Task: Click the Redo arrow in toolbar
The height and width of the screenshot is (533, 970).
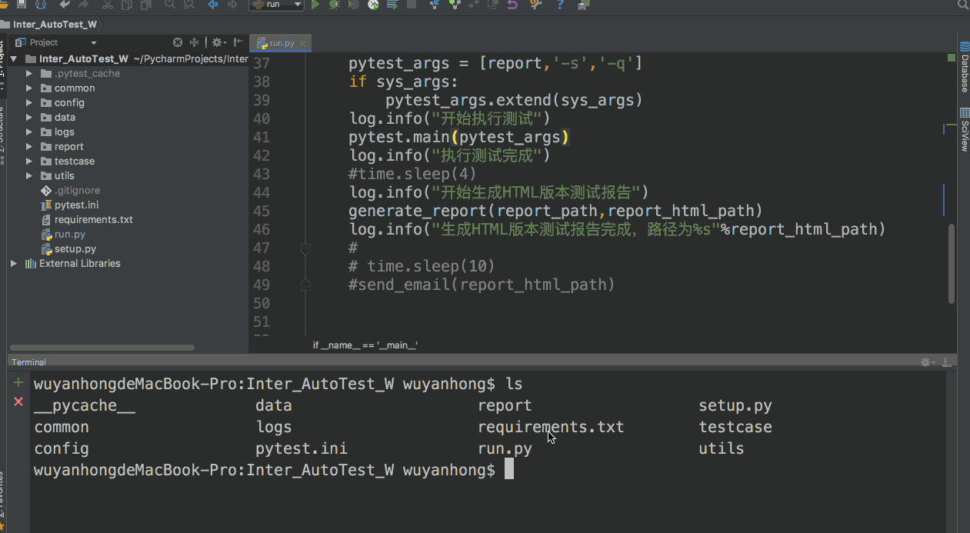Action: [83, 5]
